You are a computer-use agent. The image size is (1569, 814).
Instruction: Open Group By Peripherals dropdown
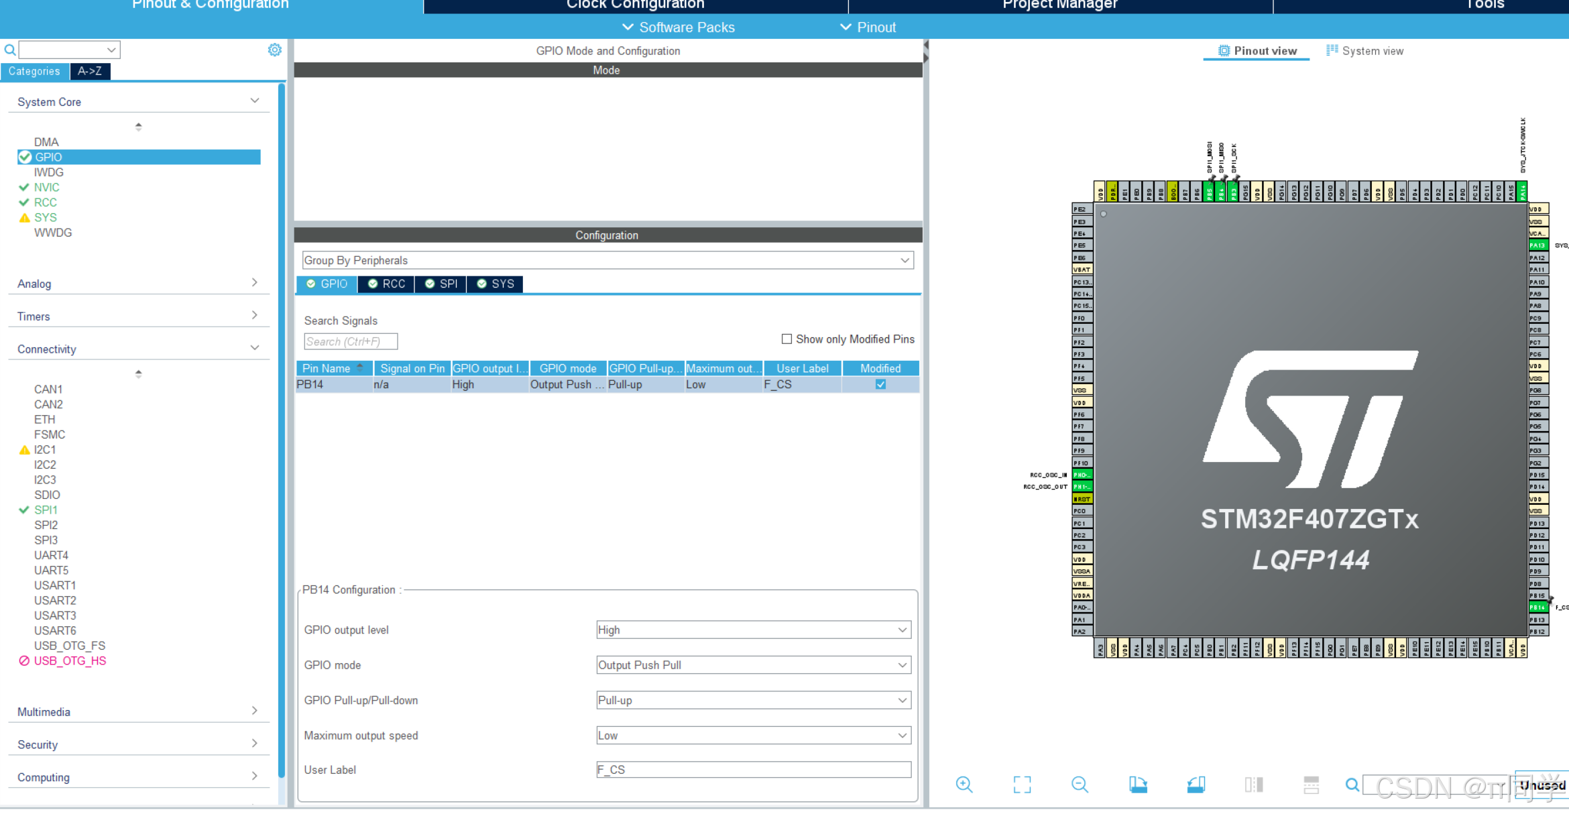pyautogui.click(x=607, y=260)
